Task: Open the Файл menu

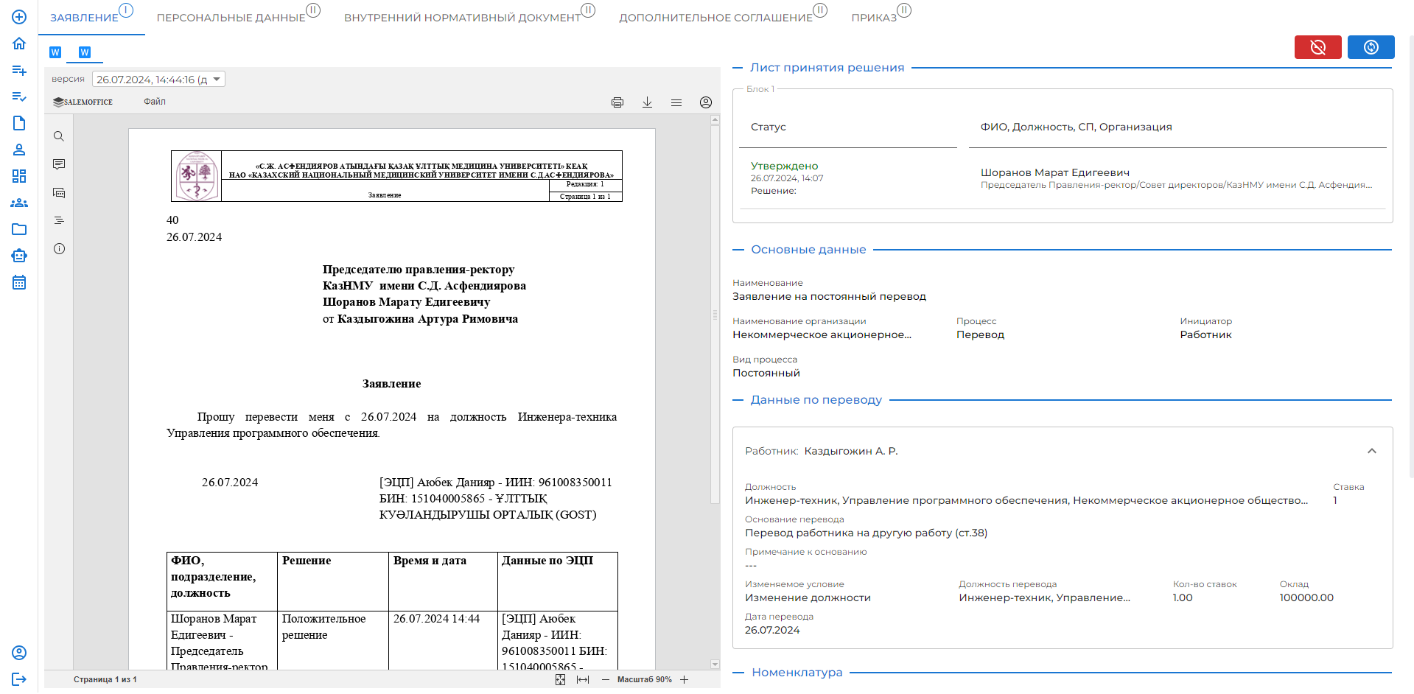Action: 155,102
